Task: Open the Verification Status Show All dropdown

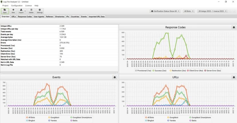Action: (165, 11)
